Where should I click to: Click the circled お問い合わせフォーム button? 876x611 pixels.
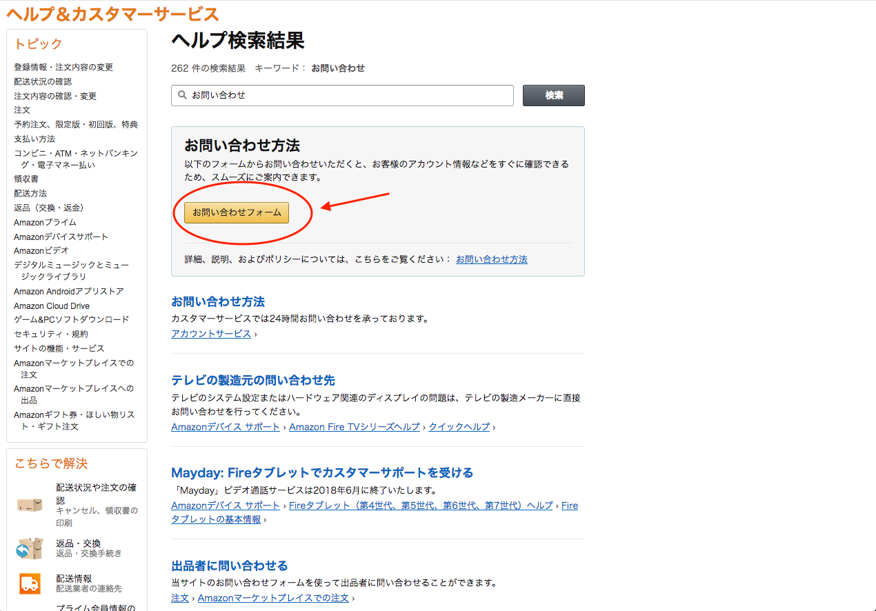(x=236, y=212)
